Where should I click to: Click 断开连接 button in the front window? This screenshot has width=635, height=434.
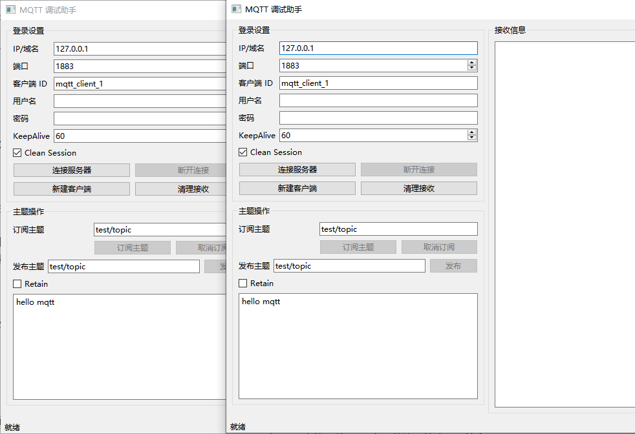[x=419, y=169]
